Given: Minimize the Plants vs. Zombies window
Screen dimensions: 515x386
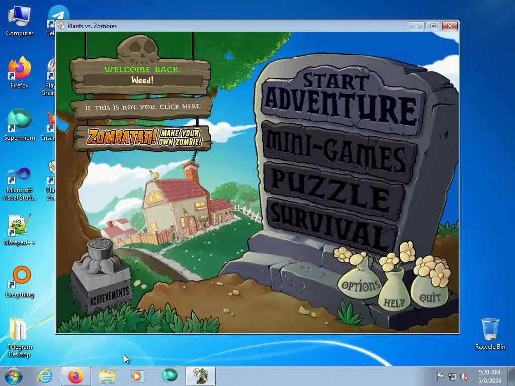Looking at the screenshot, I should click(x=416, y=26).
